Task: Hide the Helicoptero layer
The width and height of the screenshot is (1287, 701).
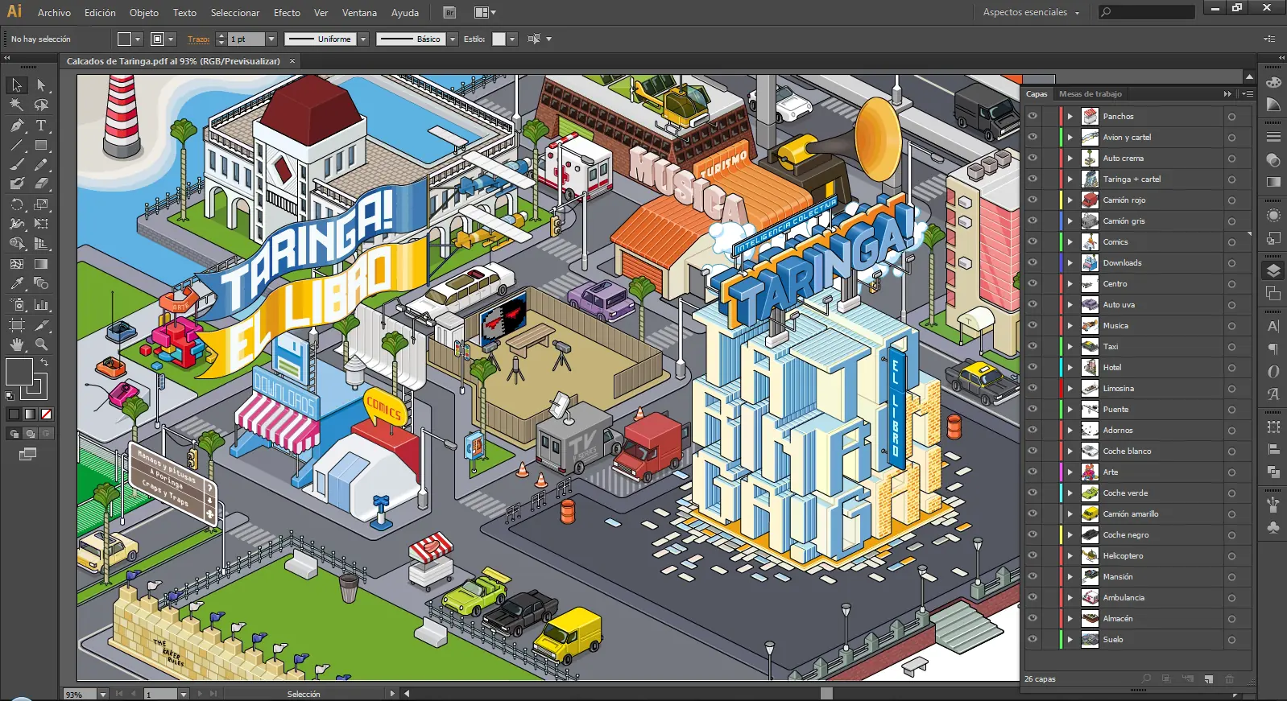Action: [1032, 555]
